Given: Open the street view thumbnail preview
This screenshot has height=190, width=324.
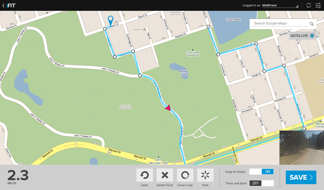Looking at the screenshot, I should point(302,148).
